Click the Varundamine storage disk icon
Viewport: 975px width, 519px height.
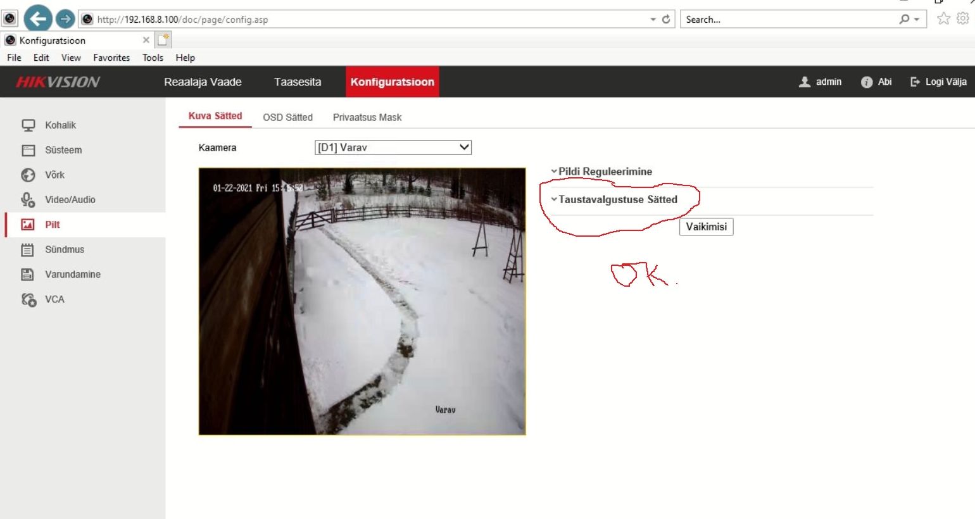28,274
